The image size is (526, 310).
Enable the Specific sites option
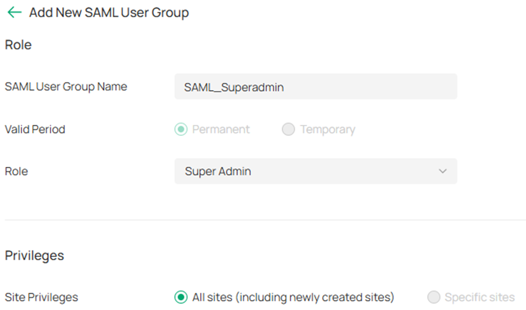432,297
